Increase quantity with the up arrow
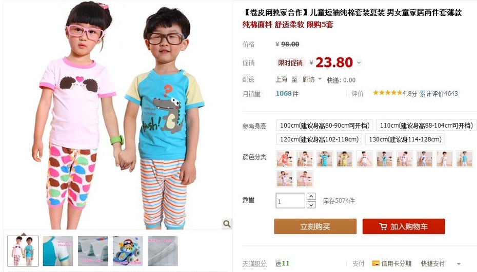The width and height of the screenshot is (477, 272). 311,196
